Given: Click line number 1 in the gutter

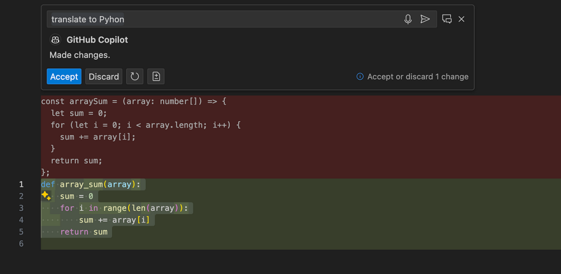Looking at the screenshot, I should click(21, 184).
